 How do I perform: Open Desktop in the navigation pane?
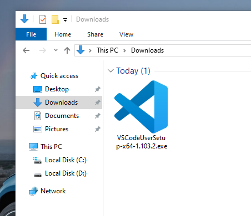pyautogui.click(x=57, y=89)
